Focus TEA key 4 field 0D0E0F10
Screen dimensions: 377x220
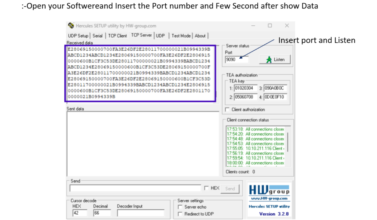point(275,97)
